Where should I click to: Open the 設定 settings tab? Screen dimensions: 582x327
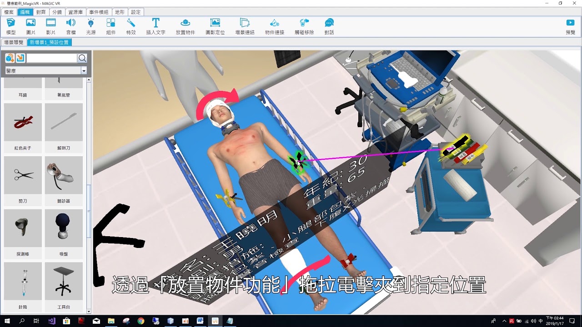(135, 12)
